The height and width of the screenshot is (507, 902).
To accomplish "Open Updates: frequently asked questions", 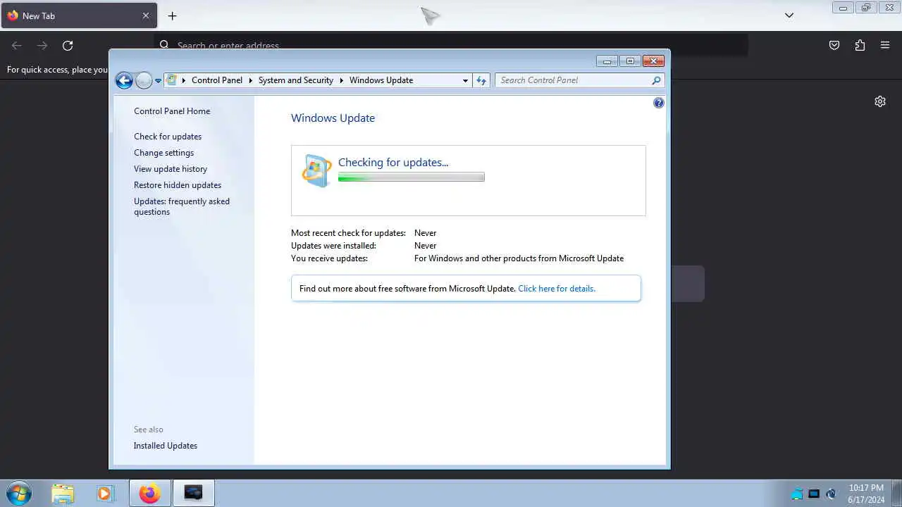I will (x=182, y=206).
